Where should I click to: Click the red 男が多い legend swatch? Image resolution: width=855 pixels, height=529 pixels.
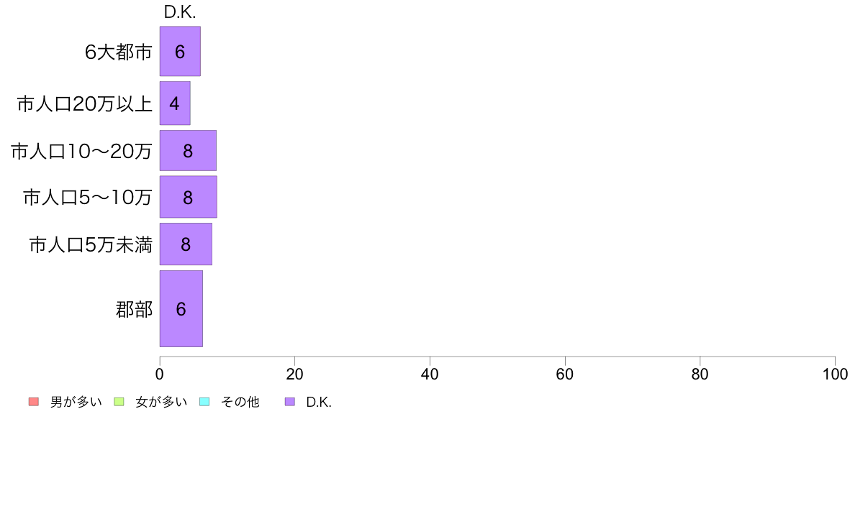pos(34,402)
